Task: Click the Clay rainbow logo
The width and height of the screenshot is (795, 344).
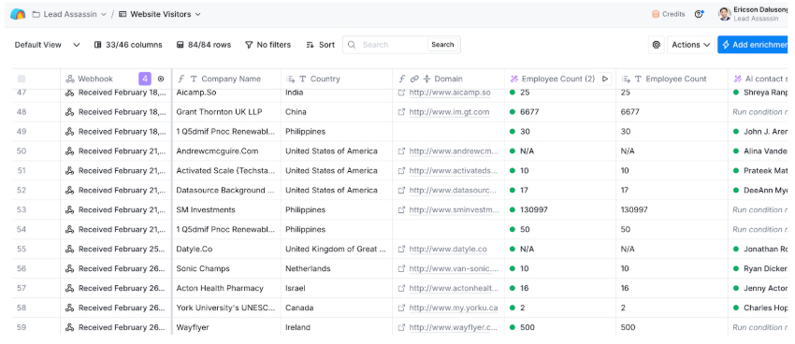Action: (18, 14)
